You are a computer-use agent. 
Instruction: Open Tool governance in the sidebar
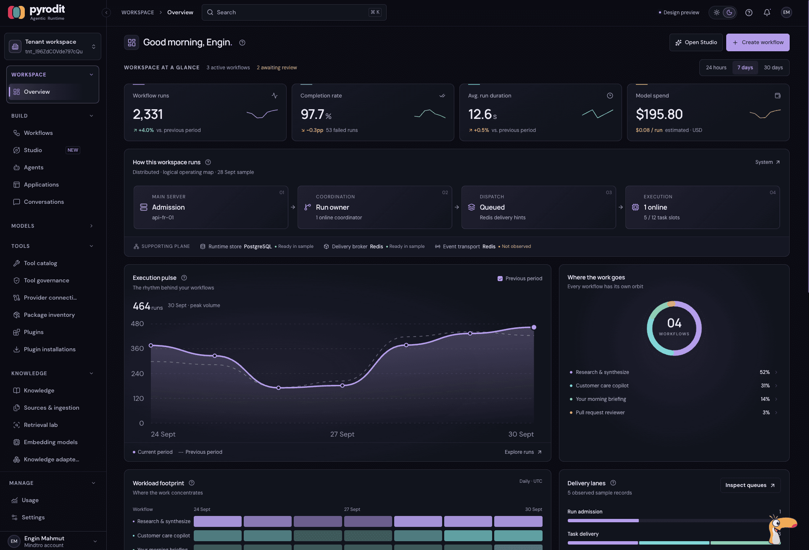pyautogui.click(x=47, y=280)
